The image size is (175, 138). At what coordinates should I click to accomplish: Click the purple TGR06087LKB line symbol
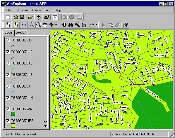[13, 80]
